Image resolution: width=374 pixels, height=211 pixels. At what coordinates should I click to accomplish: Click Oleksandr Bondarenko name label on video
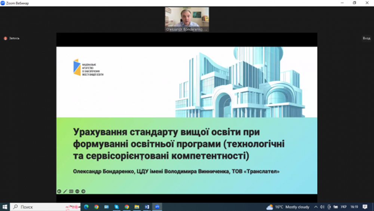click(187, 29)
